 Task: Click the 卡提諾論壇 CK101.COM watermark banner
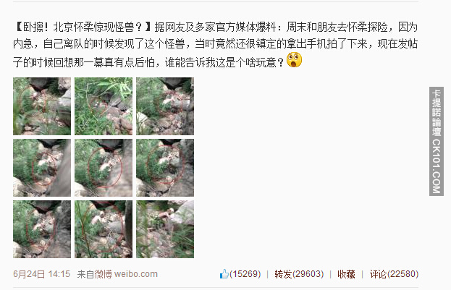point(437,142)
